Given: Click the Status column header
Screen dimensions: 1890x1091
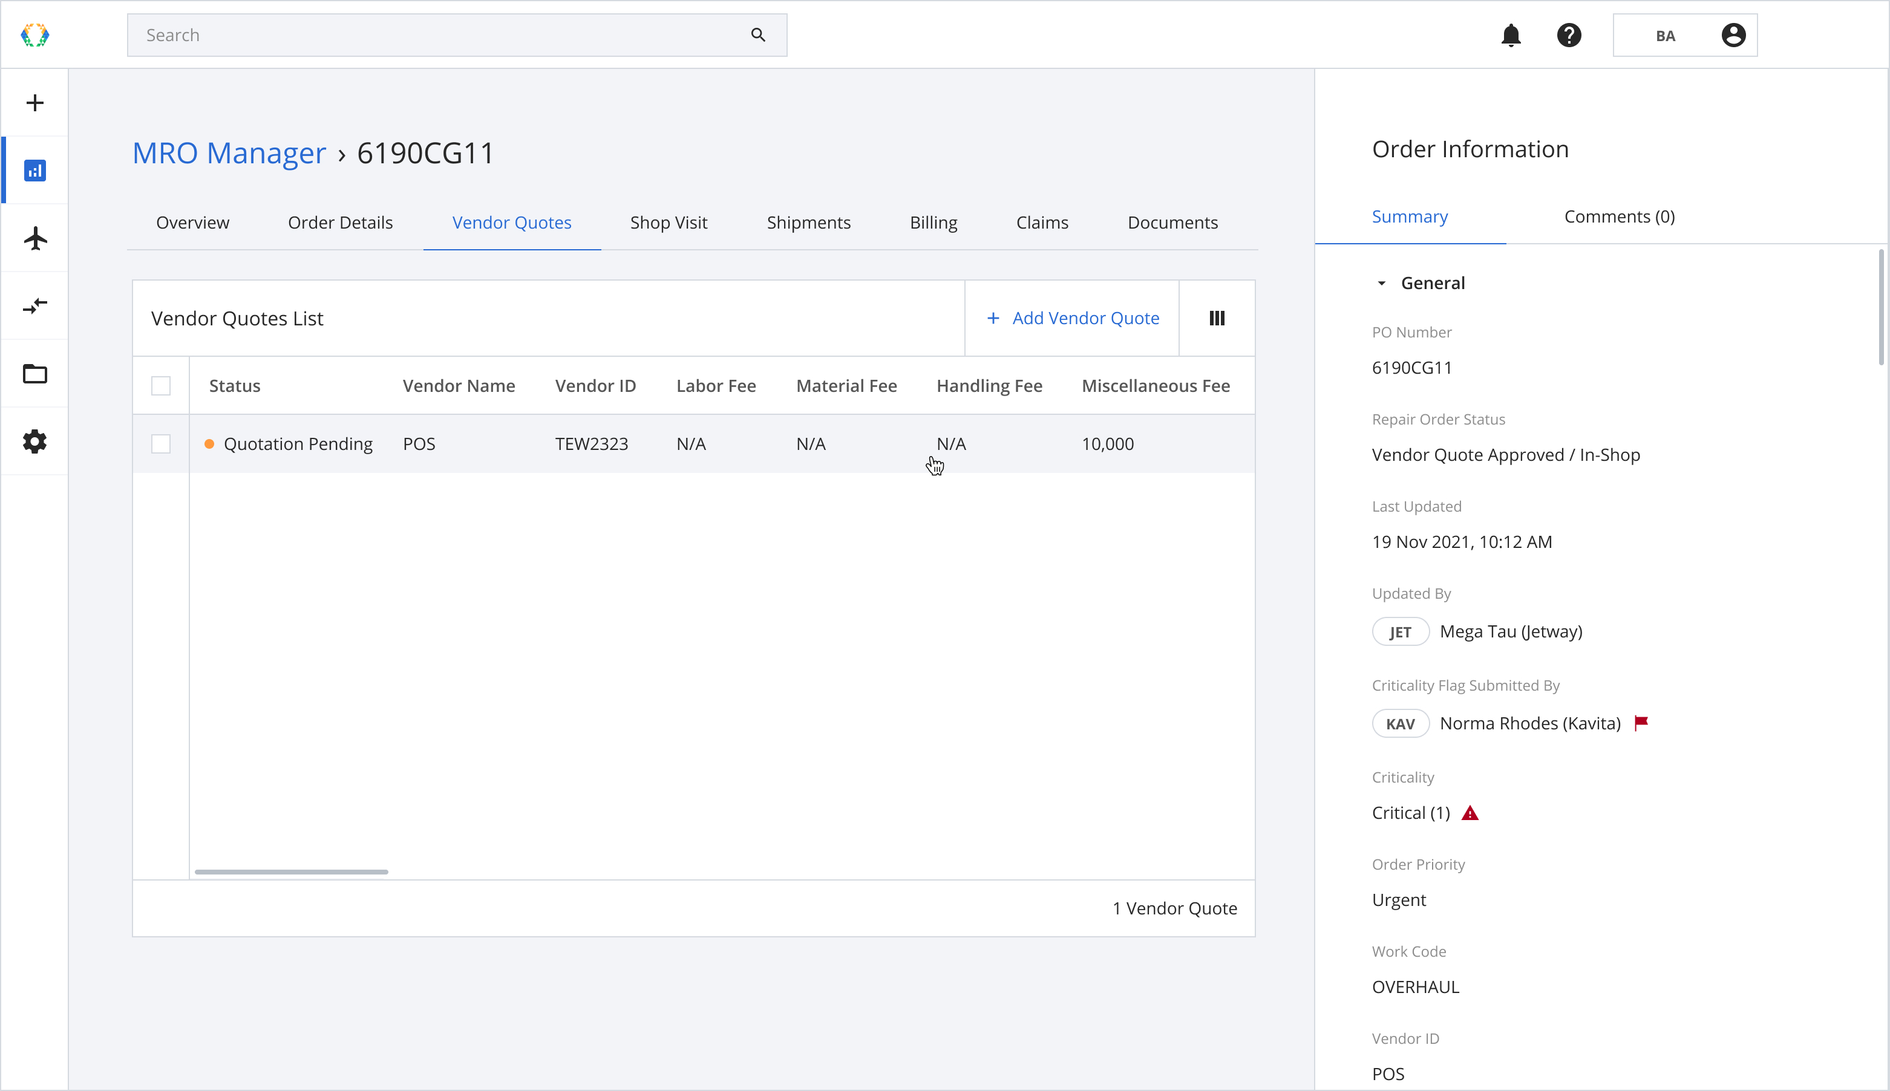Looking at the screenshot, I should [235, 386].
